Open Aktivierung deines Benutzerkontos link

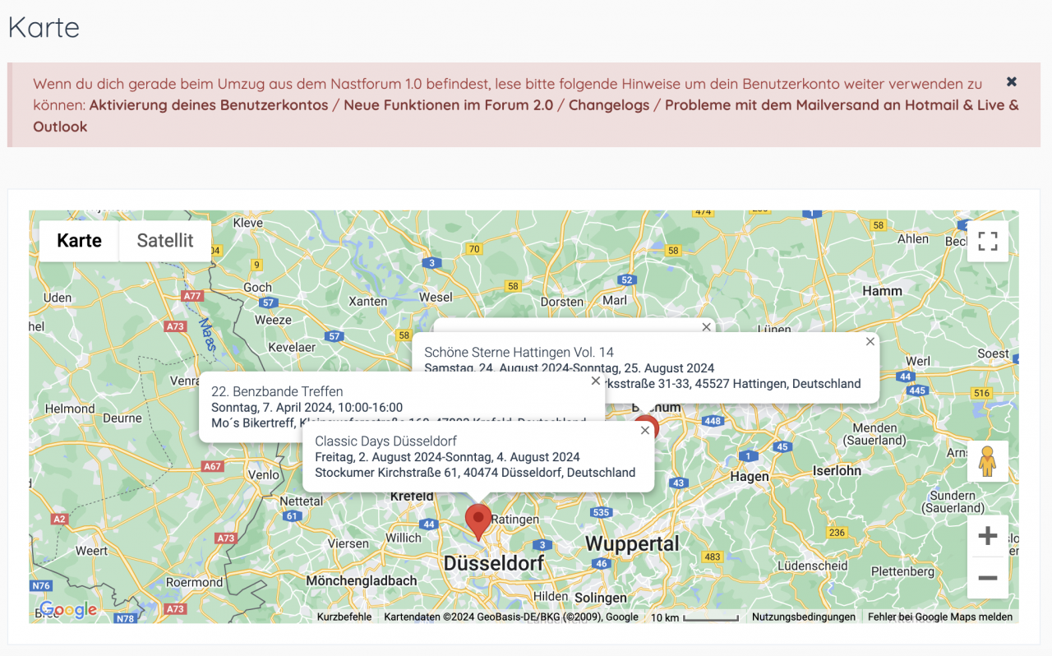tap(208, 105)
